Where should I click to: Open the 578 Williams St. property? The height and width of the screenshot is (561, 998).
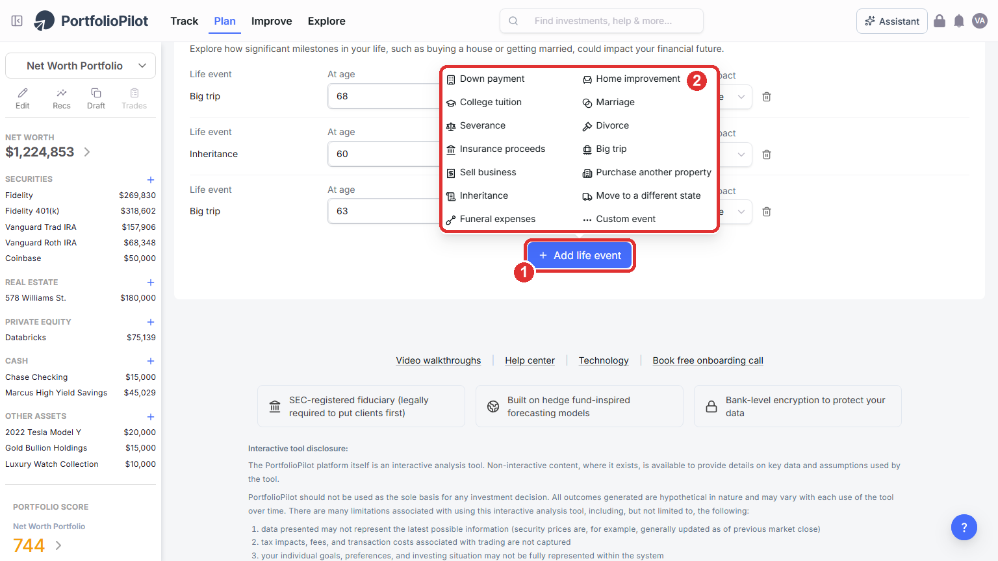[x=81, y=298]
